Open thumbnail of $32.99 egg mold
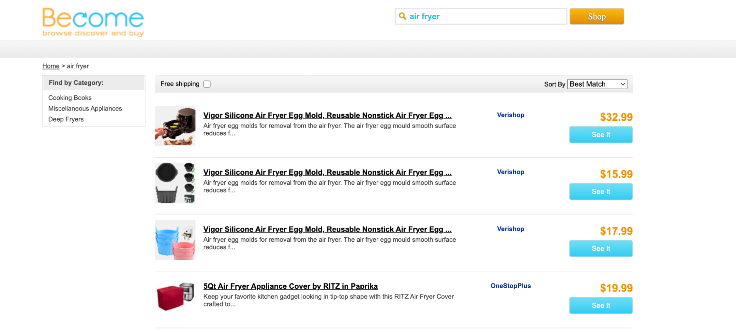This screenshot has width=736, height=332. coord(175,126)
